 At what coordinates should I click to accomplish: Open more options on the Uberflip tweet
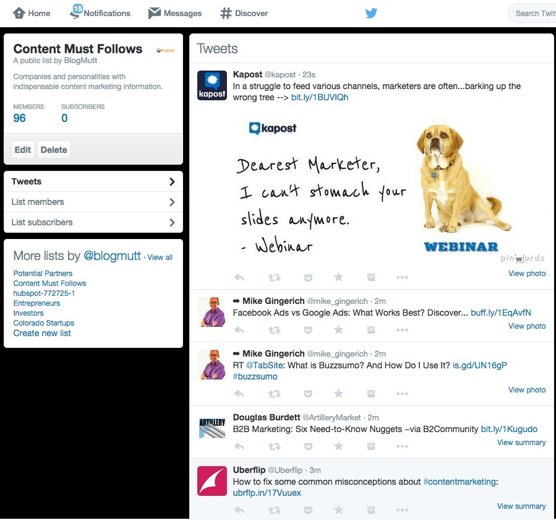coord(402,510)
